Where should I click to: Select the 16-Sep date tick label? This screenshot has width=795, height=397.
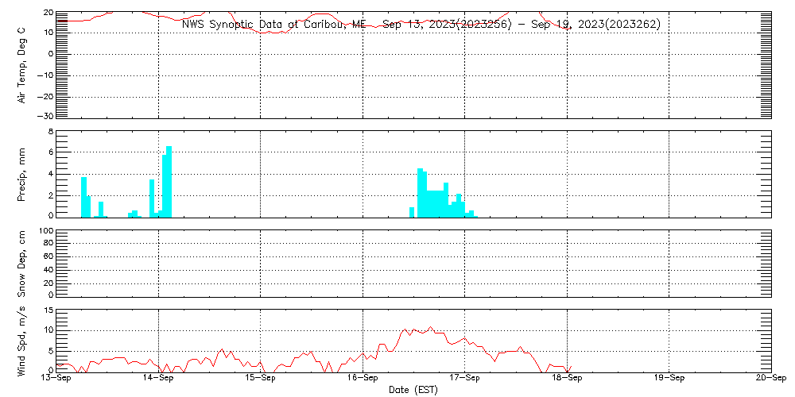point(363,379)
